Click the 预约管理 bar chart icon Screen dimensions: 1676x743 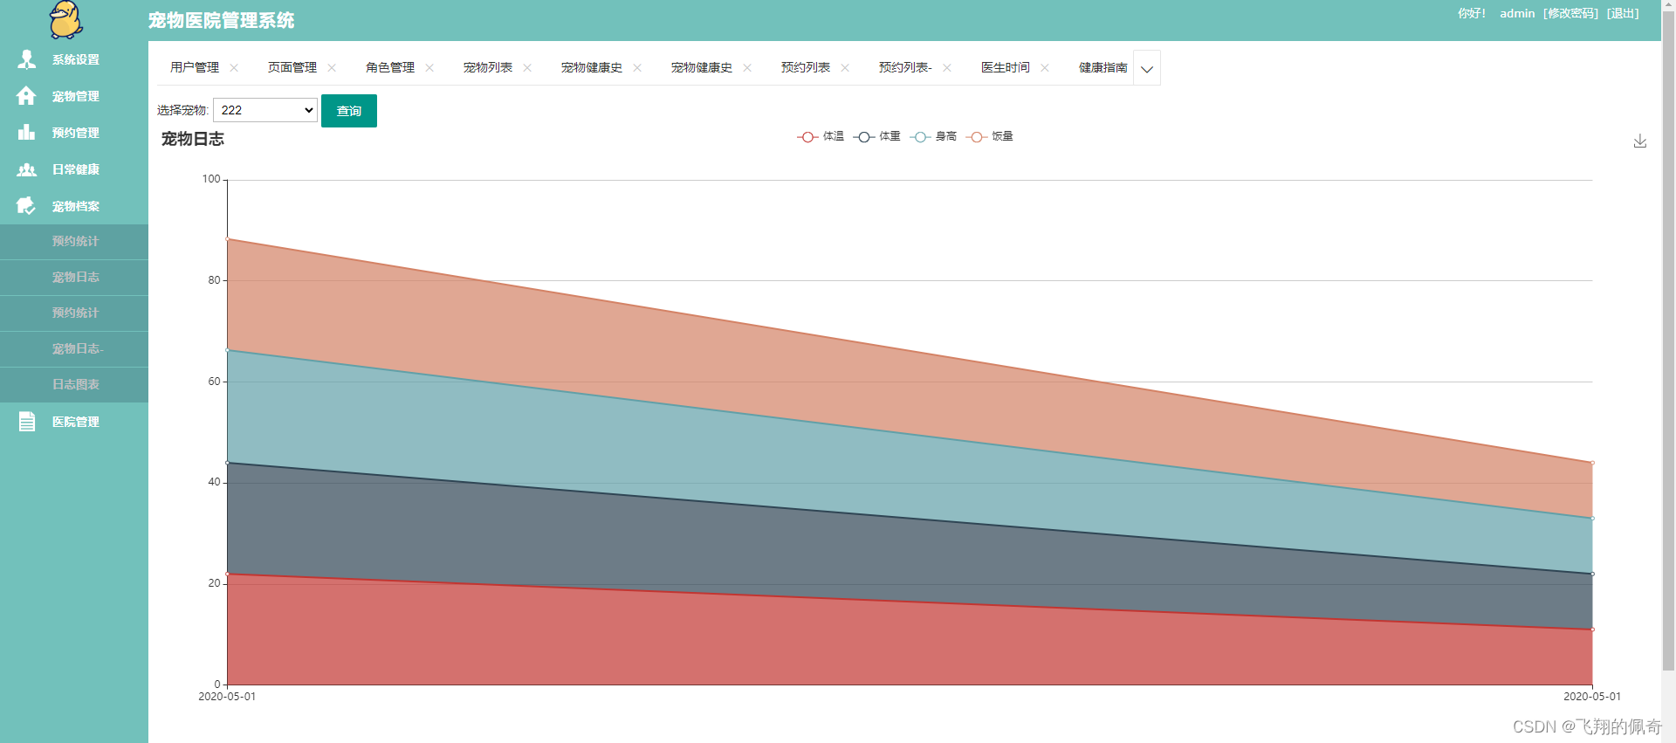[27, 133]
